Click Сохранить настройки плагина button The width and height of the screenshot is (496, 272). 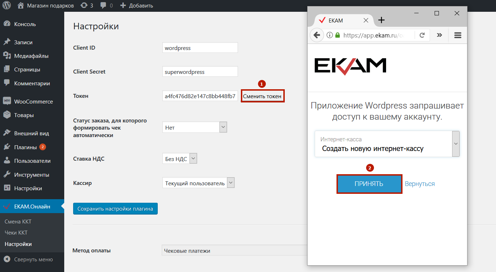coord(115,209)
